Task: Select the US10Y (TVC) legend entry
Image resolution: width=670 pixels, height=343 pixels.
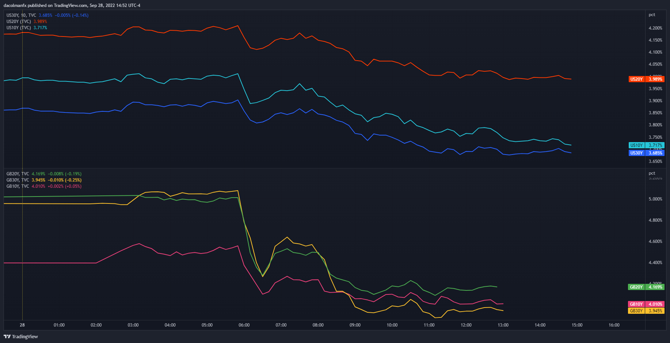Action: click(x=19, y=28)
